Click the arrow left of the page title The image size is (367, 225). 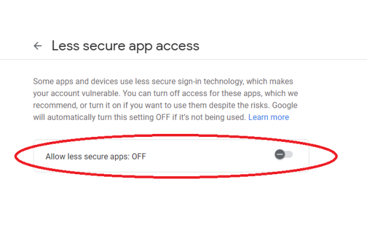pyautogui.click(x=38, y=46)
